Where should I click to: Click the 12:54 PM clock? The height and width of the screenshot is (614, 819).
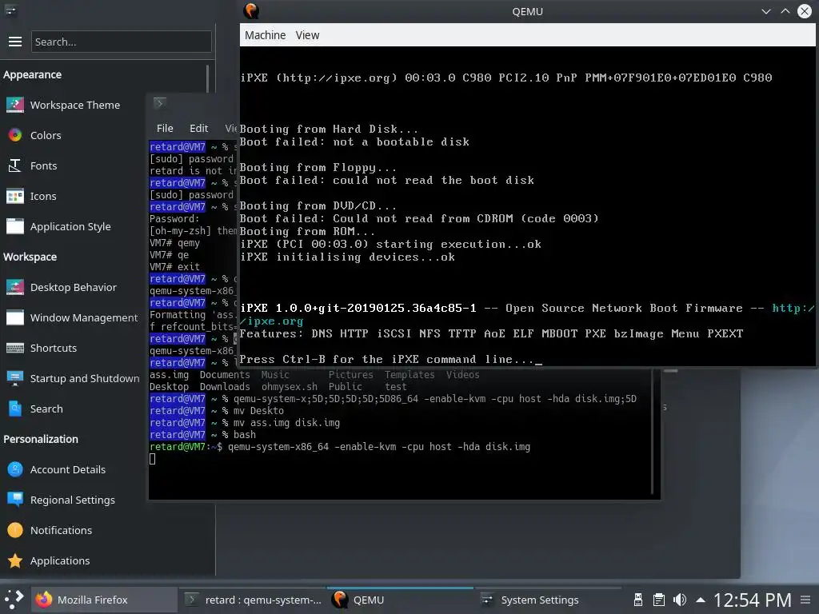pyautogui.click(x=752, y=600)
